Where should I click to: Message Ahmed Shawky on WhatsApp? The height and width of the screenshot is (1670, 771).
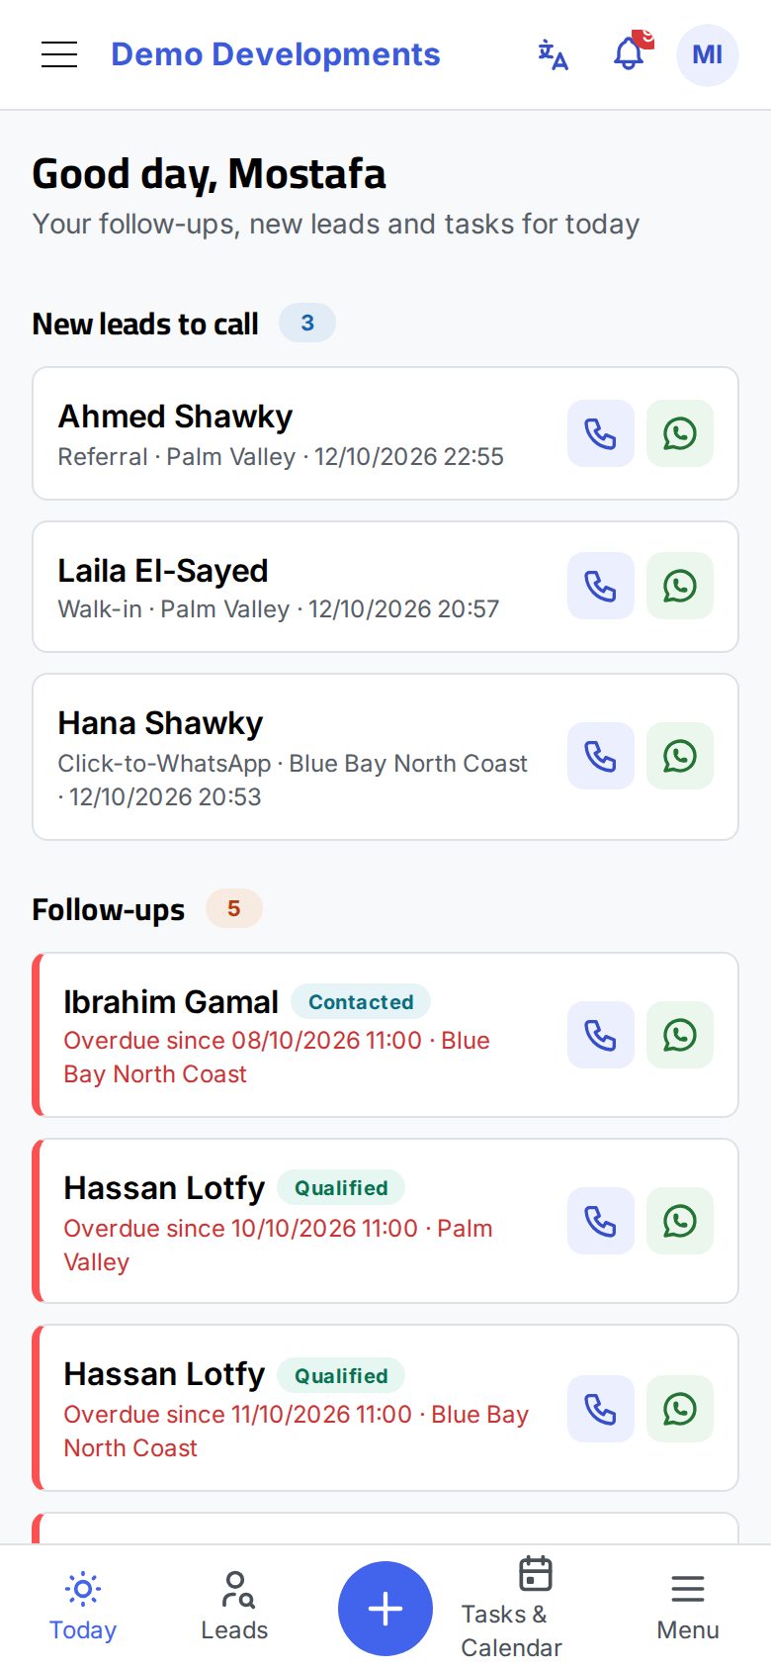(680, 433)
